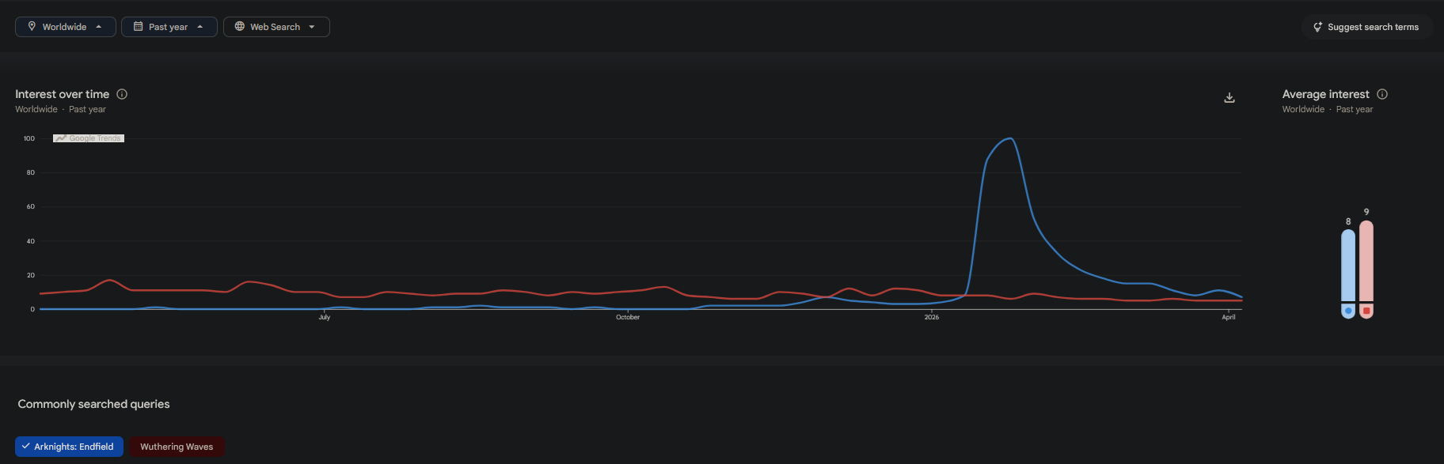Click the arrow caret in the Past year dropdown

click(200, 27)
